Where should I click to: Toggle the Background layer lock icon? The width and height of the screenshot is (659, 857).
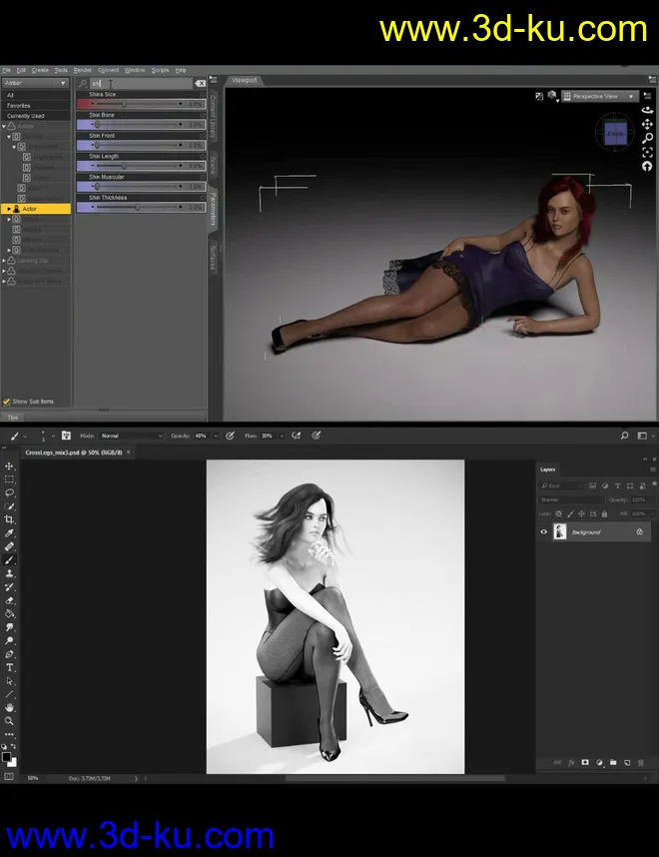639,532
